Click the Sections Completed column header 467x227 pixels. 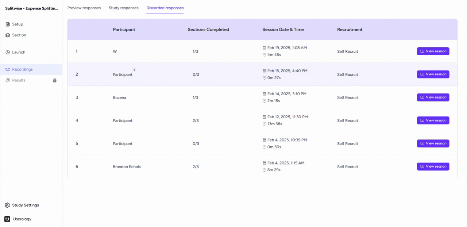click(208, 30)
